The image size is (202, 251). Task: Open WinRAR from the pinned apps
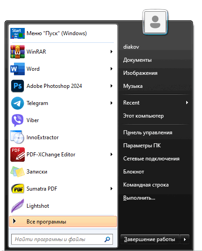(x=63, y=51)
